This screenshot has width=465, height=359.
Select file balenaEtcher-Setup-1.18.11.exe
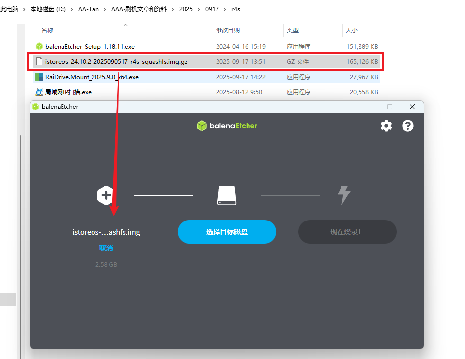[x=90, y=47]
